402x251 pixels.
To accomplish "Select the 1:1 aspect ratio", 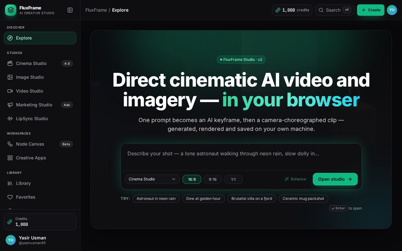I will [233, 179].
